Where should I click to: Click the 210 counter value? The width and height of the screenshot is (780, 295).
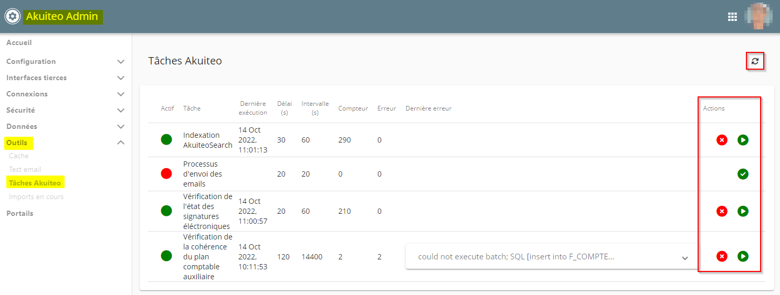345,211
